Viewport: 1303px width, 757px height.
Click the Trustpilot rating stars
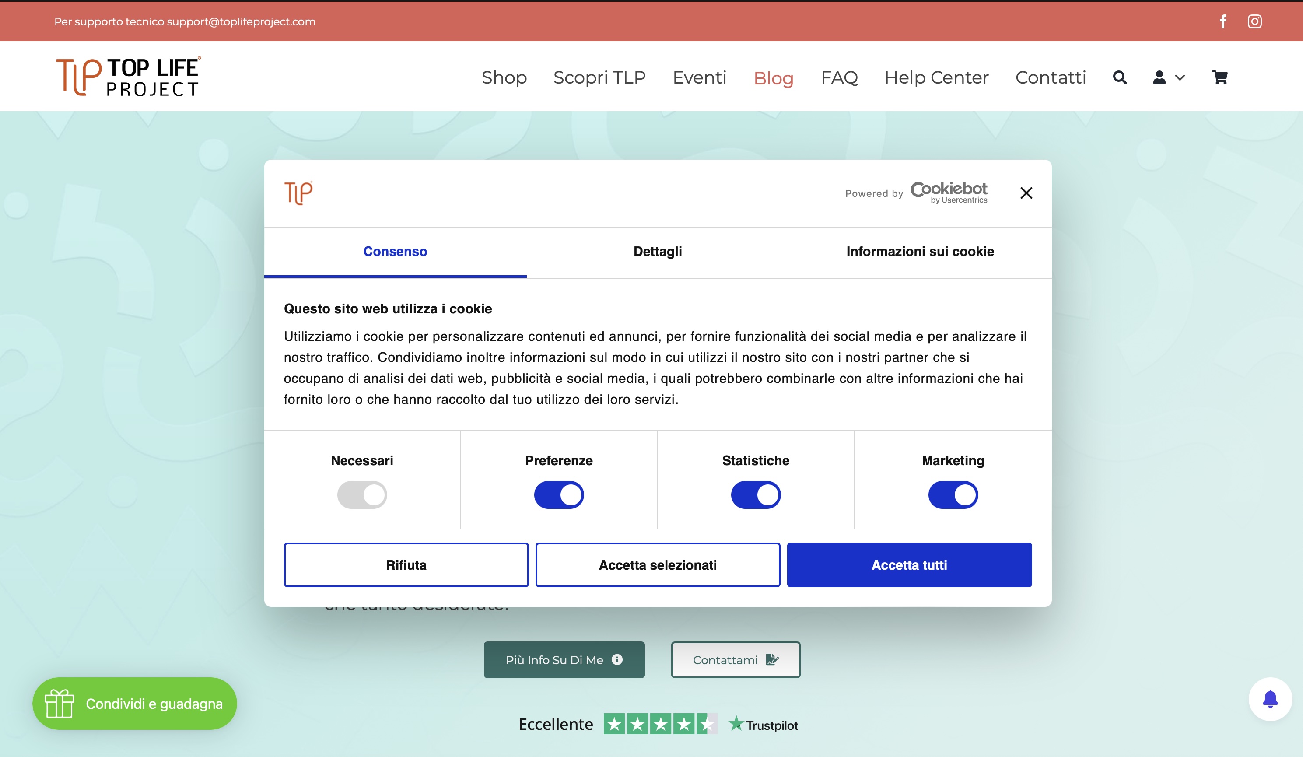(660, 724)
